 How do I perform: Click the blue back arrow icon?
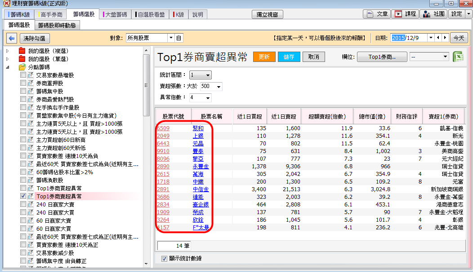point(12,38)
